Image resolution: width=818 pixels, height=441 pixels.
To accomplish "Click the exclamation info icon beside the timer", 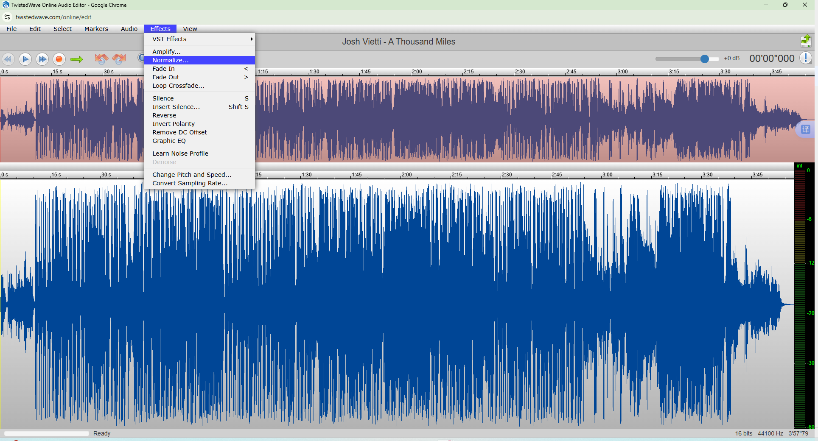I will pyautogui.click(x=805, y=58).
